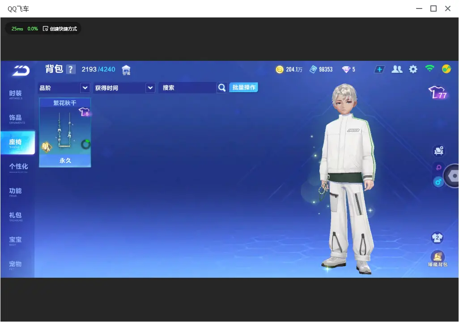Click the hexagon nut side handle
Viewport: 459px width, 322px height.
(452, 176)
